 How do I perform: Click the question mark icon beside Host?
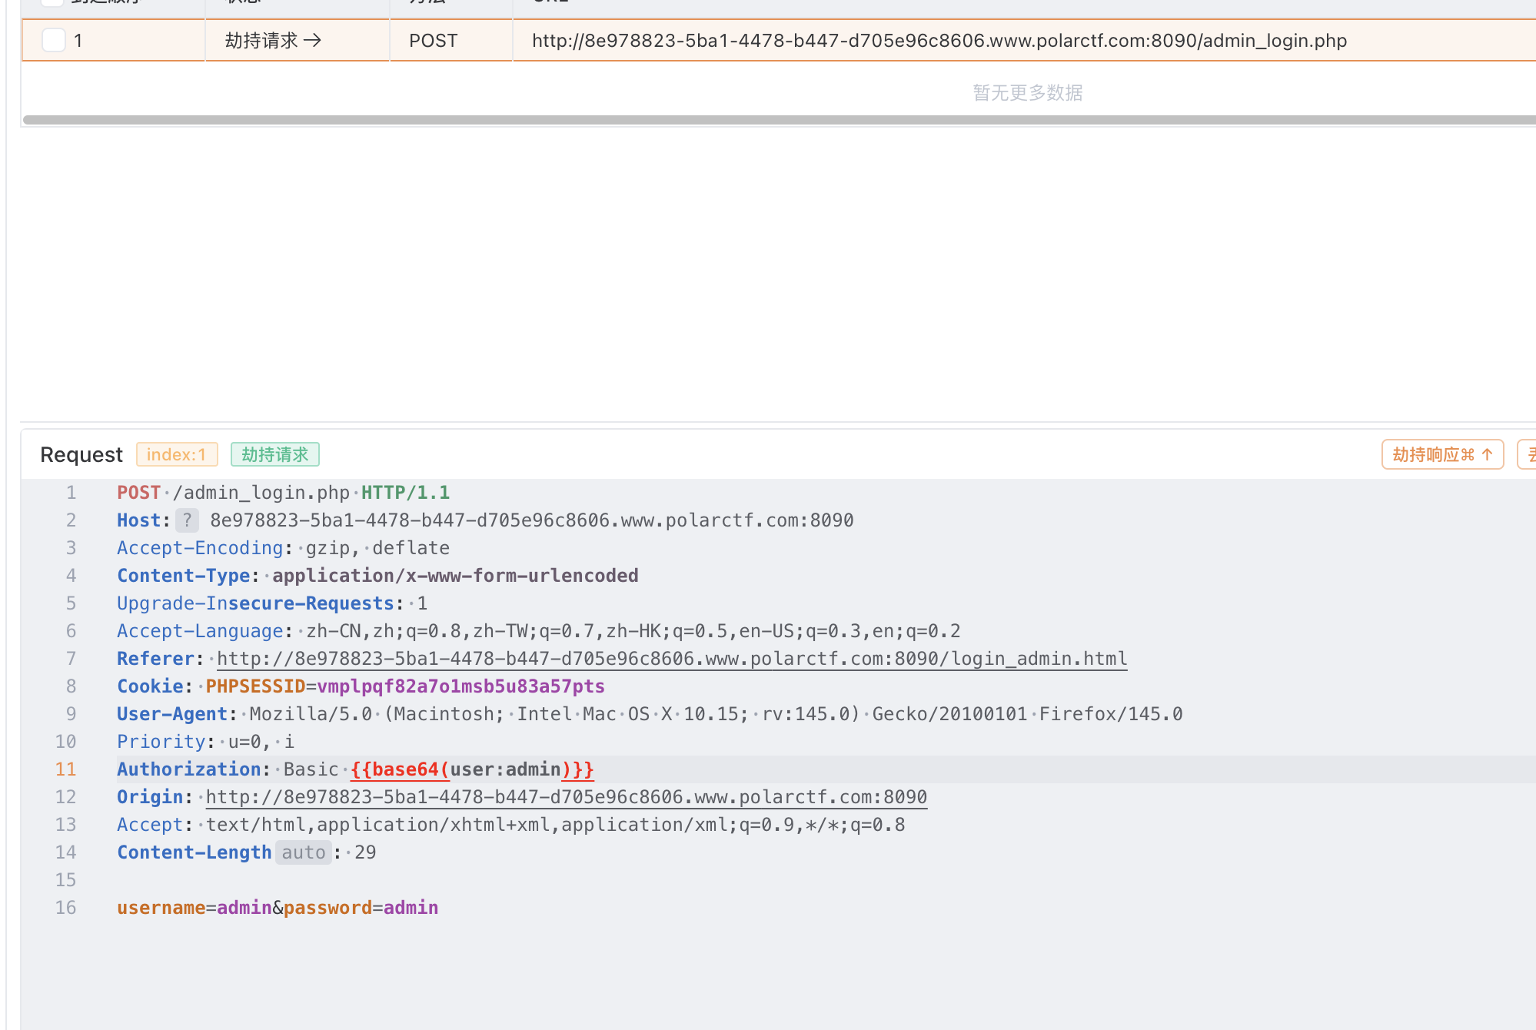[187, 520]
